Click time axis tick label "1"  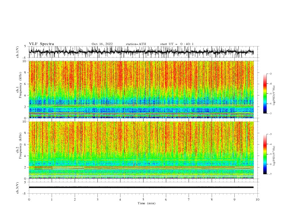pyautogui.click(x=52, y=199)
